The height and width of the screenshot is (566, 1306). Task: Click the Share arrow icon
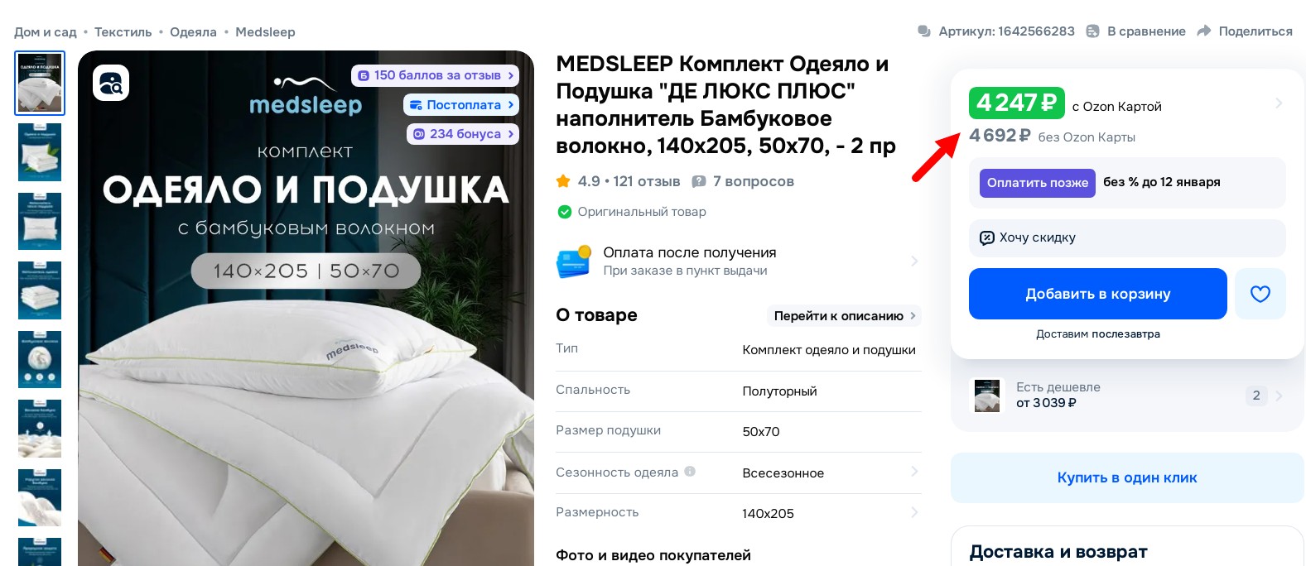click(1204, 31)
